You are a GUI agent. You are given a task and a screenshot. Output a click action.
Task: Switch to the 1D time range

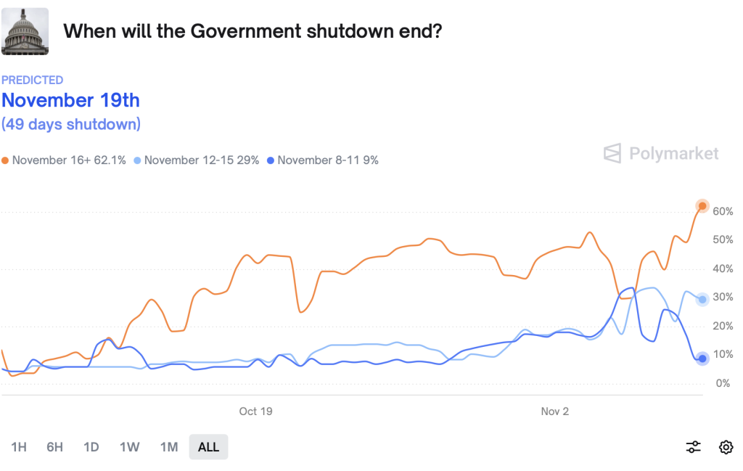tap(91, 447)
